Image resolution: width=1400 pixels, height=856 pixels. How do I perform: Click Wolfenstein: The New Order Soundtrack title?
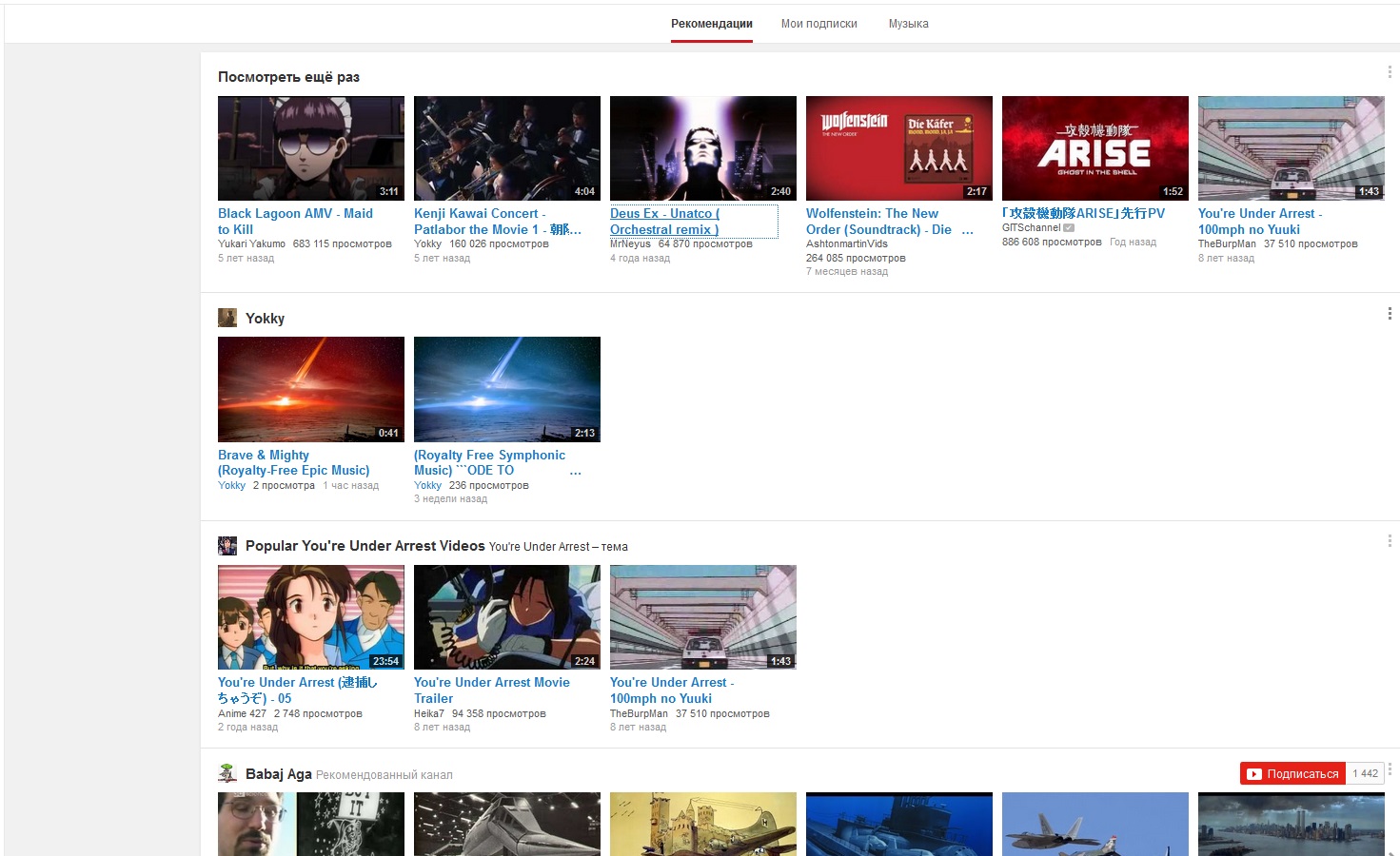click(x=889, y=222)
